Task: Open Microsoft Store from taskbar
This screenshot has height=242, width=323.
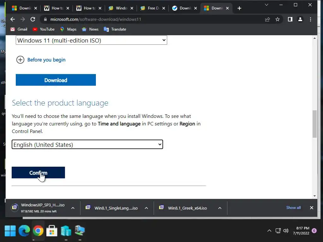Action: click(52, 231)
